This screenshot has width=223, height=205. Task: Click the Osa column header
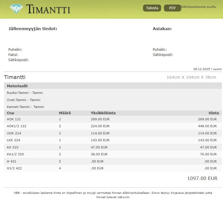coord(11,113)
